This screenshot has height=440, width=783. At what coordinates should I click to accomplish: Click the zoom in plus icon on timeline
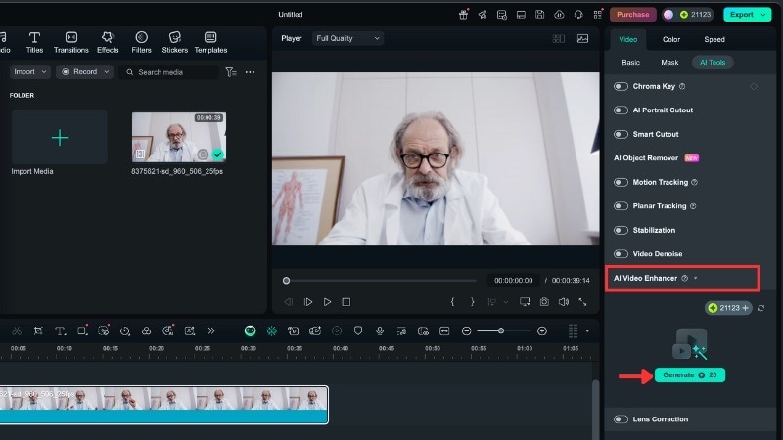542,330
